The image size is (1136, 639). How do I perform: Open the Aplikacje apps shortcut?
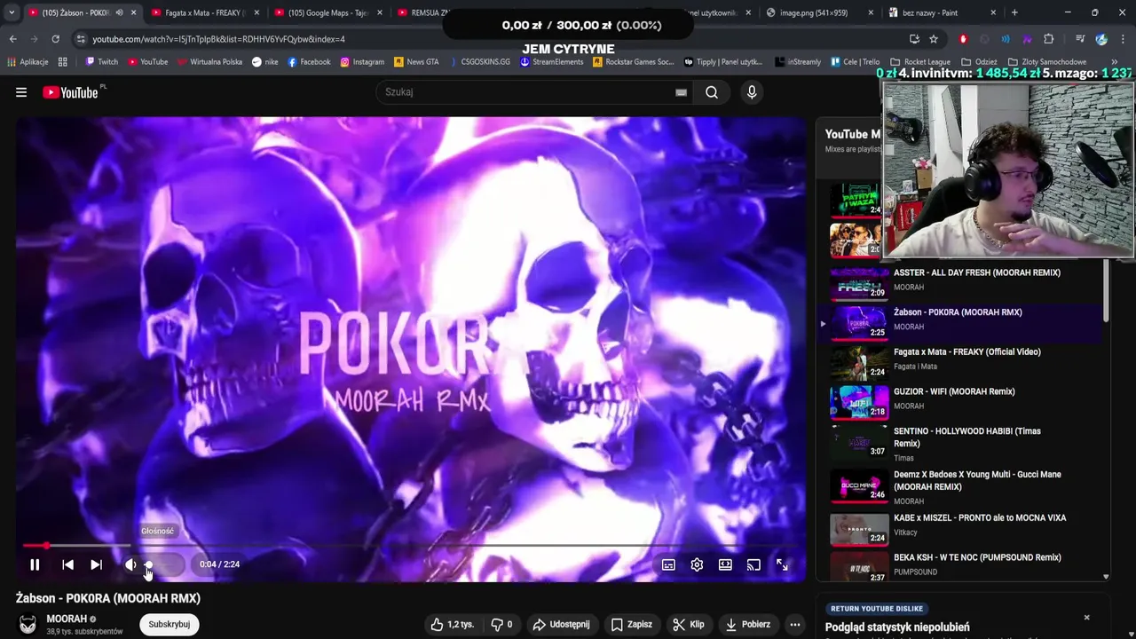[x=28, y=62]
